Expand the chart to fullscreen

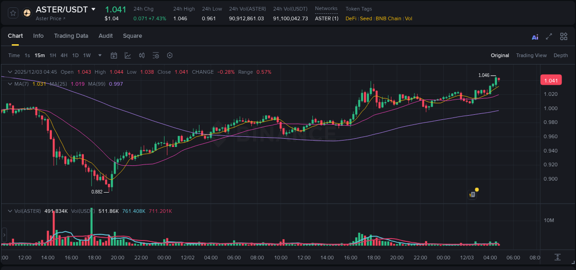coord(548,36)
